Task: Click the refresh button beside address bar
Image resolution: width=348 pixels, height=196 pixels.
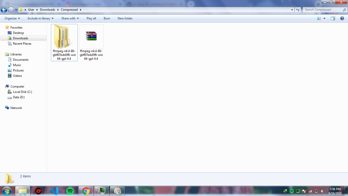Action: coord(298,10)
